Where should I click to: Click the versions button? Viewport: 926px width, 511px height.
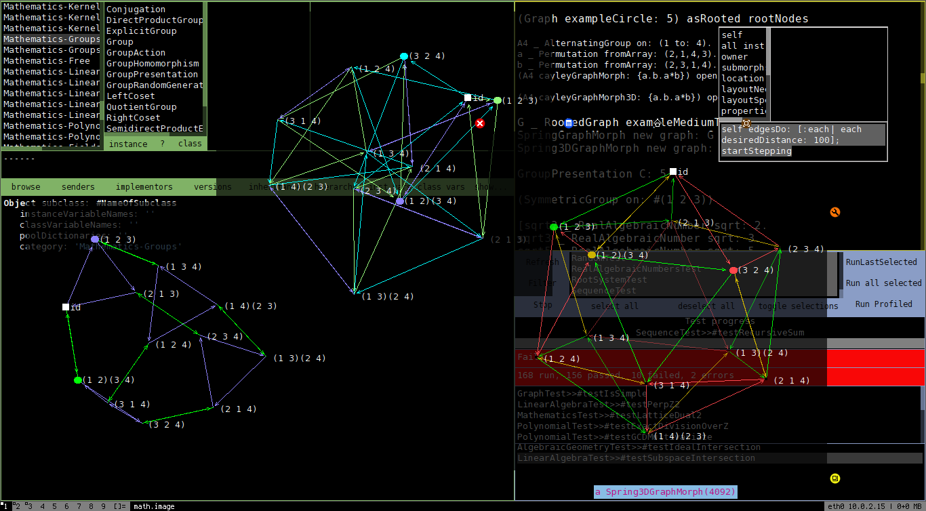pyautogui.click(x=213, y=187)
